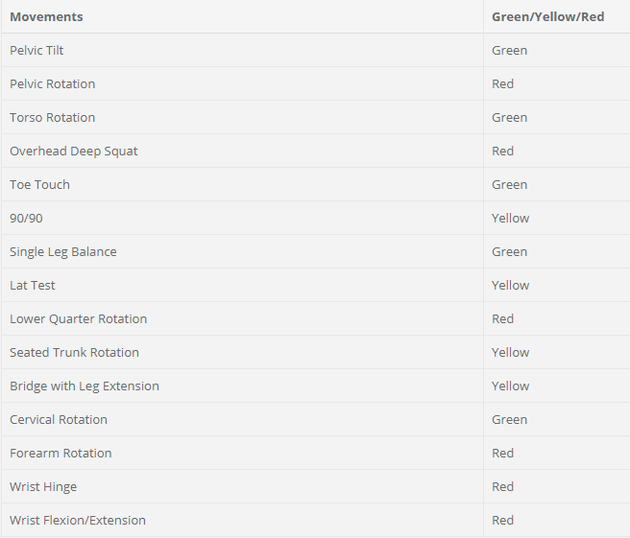Select Wrist Flexion/Extension row label
Image resolution: width=630 pixels, height=538 pixels.
coord(78,521)
